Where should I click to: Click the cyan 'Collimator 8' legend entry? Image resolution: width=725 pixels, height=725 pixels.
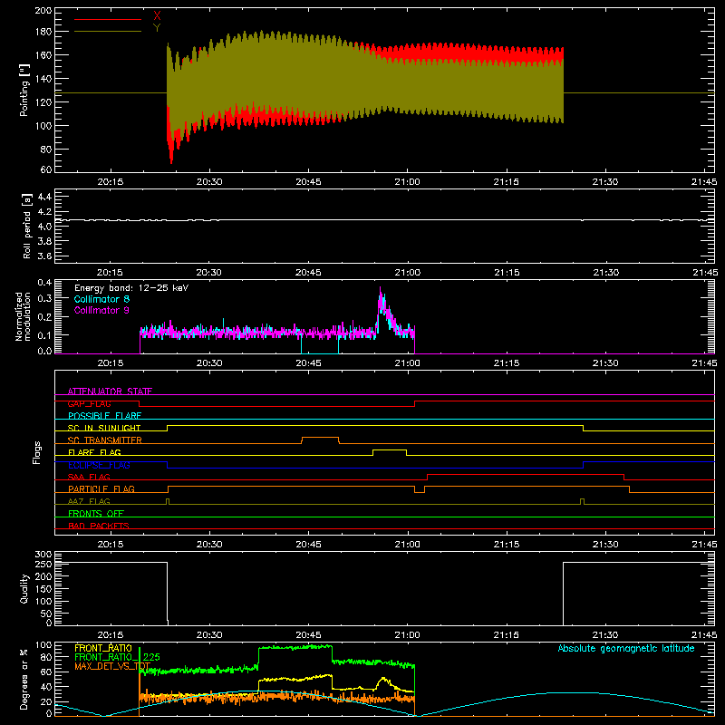coord(101,299)
